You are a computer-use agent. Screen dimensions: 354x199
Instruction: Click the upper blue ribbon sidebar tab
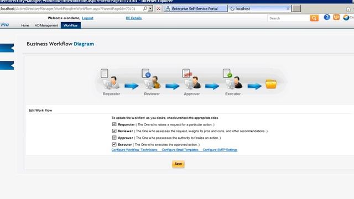tap(7, 48)
